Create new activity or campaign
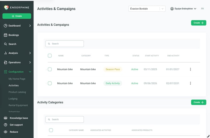 (199, 23)
